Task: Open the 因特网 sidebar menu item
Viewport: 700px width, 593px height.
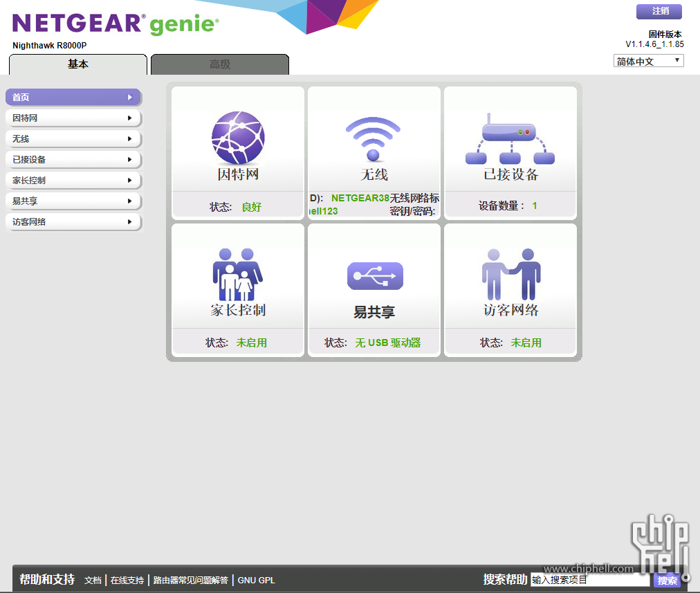Action: (73, 118)
